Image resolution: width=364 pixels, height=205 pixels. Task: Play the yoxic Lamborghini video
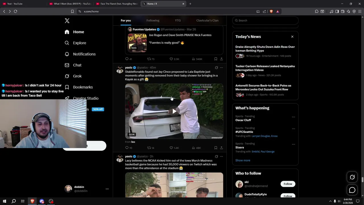[174, 111]
